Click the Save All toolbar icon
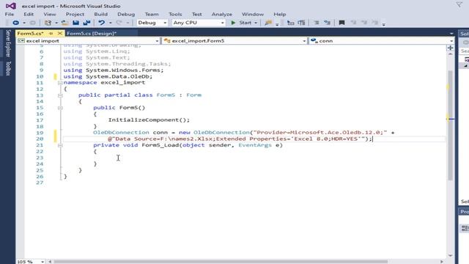Screen dimensions: 469x264 (86, 23)
